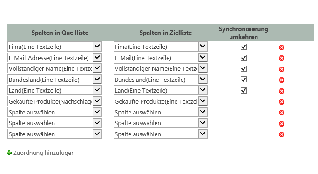Disable reverse sync for the Land row

click(x=244, y=90)
